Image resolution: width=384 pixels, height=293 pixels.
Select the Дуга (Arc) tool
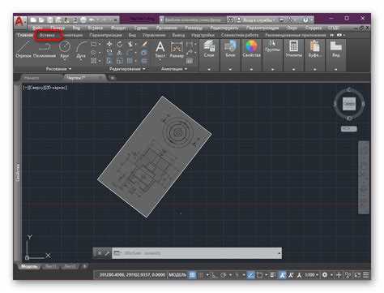[81, 50]
